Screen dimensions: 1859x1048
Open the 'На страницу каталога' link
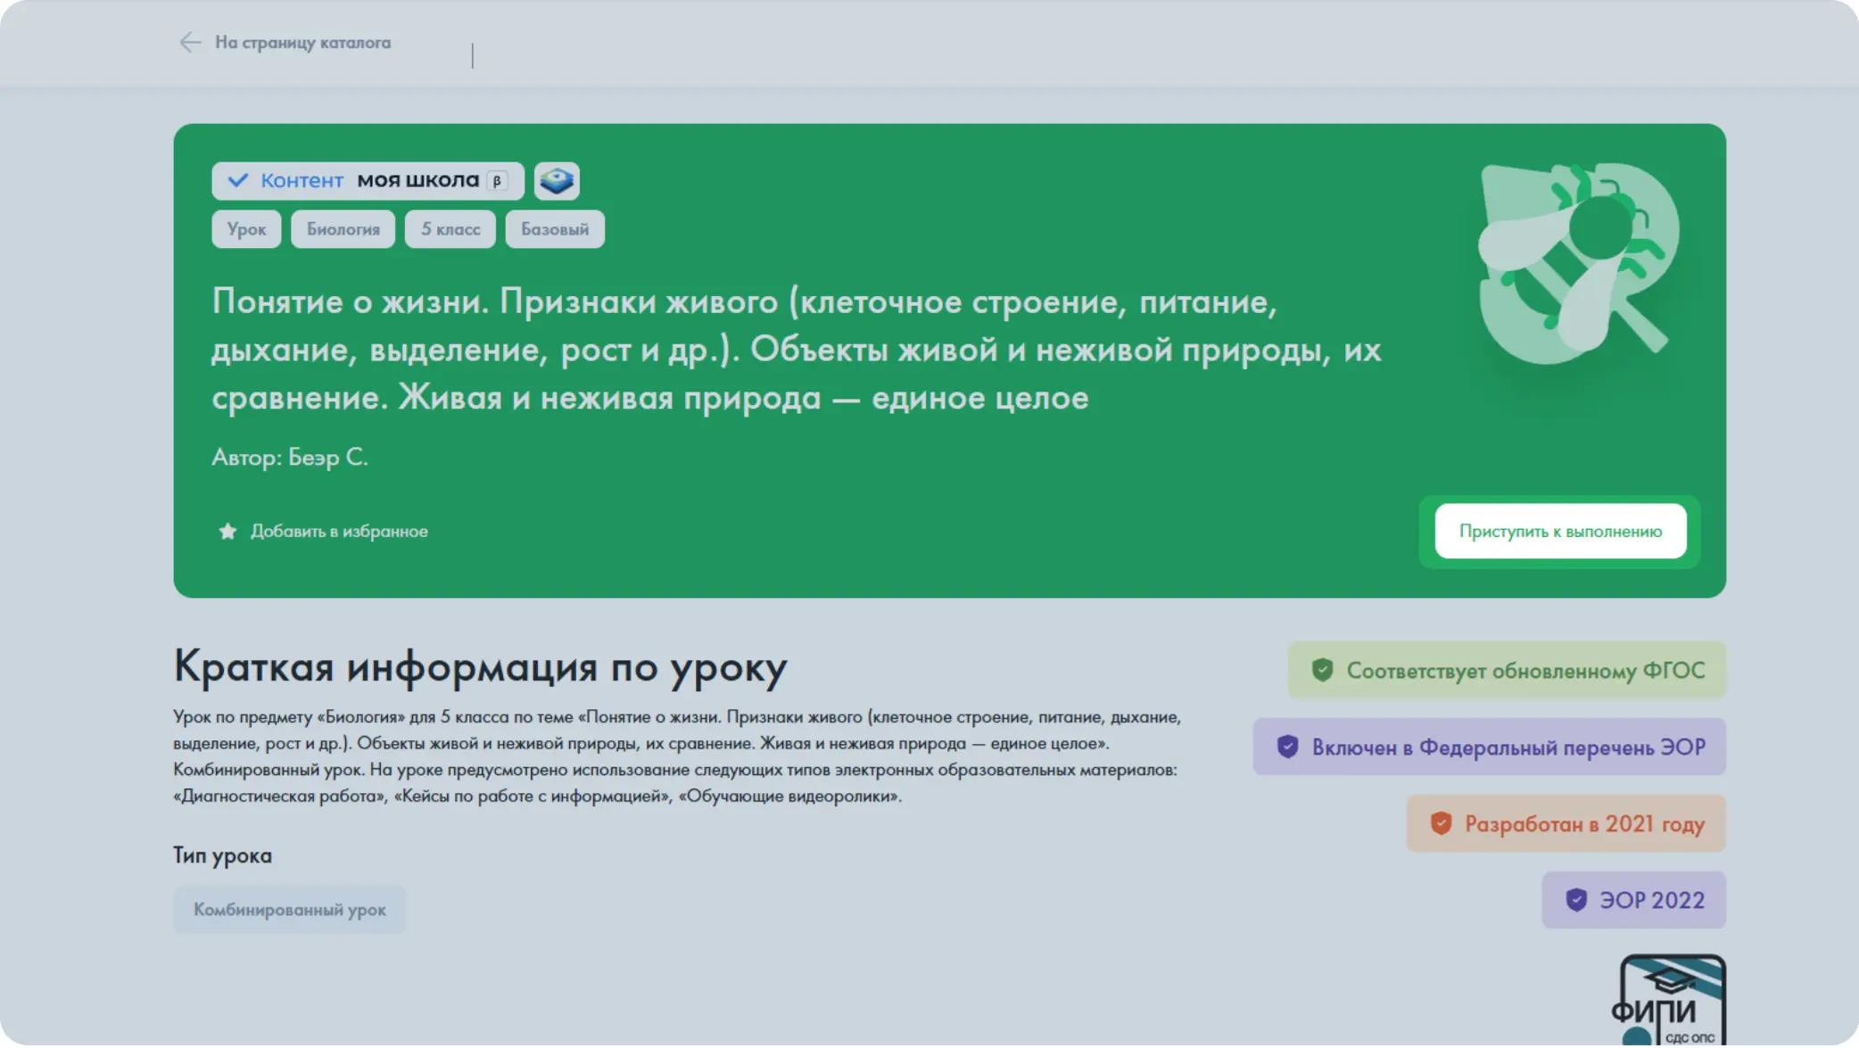click(302, 42)
